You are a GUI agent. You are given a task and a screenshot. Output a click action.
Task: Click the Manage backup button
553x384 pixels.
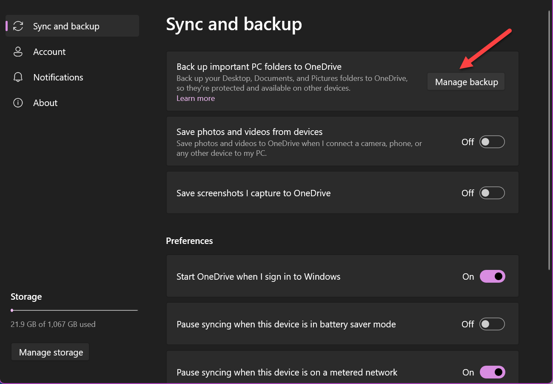466,82
